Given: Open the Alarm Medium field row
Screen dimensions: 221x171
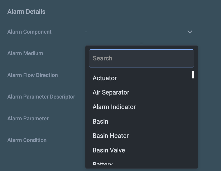Looking at the screenshot, I should click(25, 53).
